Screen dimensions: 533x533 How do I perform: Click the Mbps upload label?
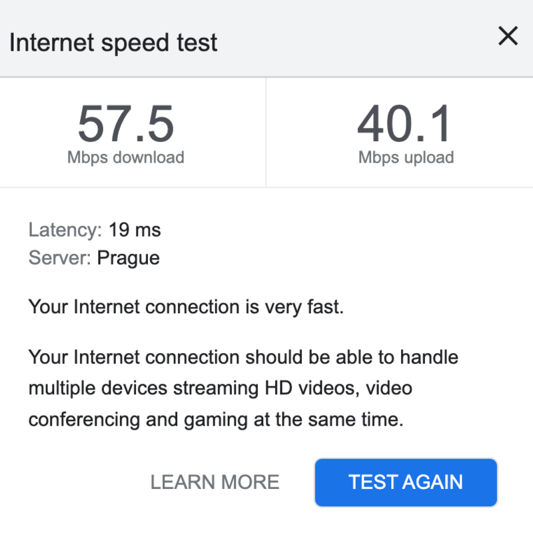click(406, 157)
